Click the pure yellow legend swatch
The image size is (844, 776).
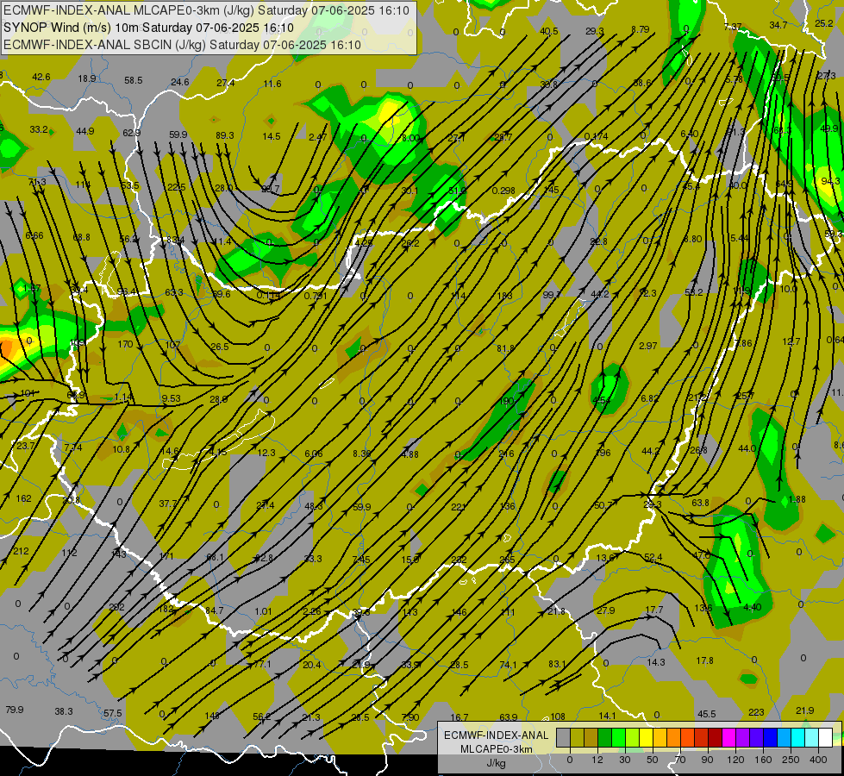pyautogui.click(x=646, y=737)
